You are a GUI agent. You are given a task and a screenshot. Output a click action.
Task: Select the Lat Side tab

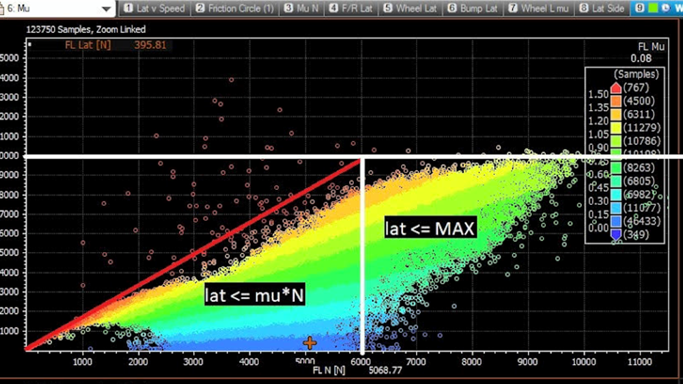tap(602, 8)
